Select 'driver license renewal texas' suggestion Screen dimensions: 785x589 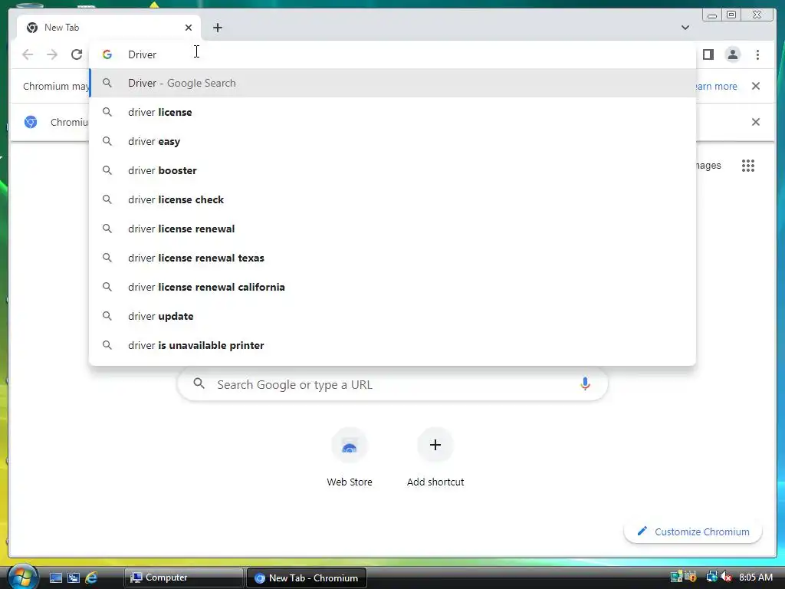point(393,258)
